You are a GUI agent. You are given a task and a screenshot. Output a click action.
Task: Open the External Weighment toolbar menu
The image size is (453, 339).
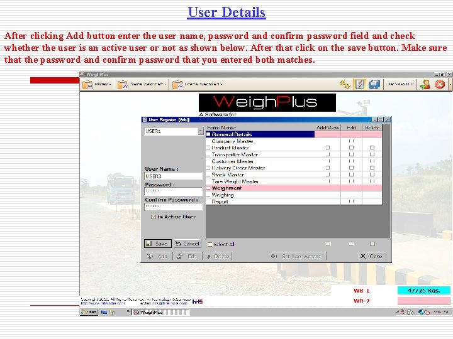198,85
